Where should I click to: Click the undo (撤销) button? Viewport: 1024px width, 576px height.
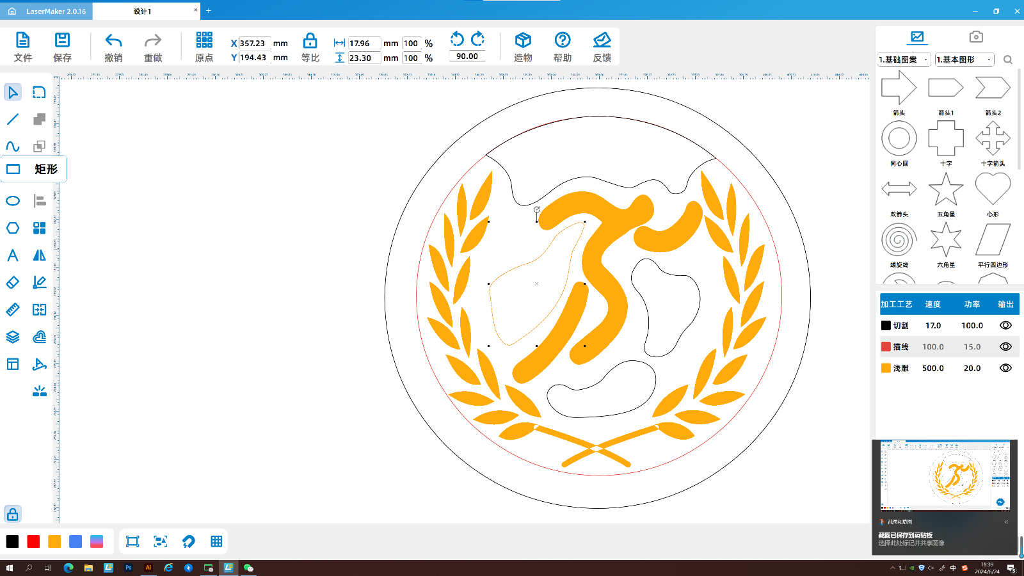pos(113,47)
